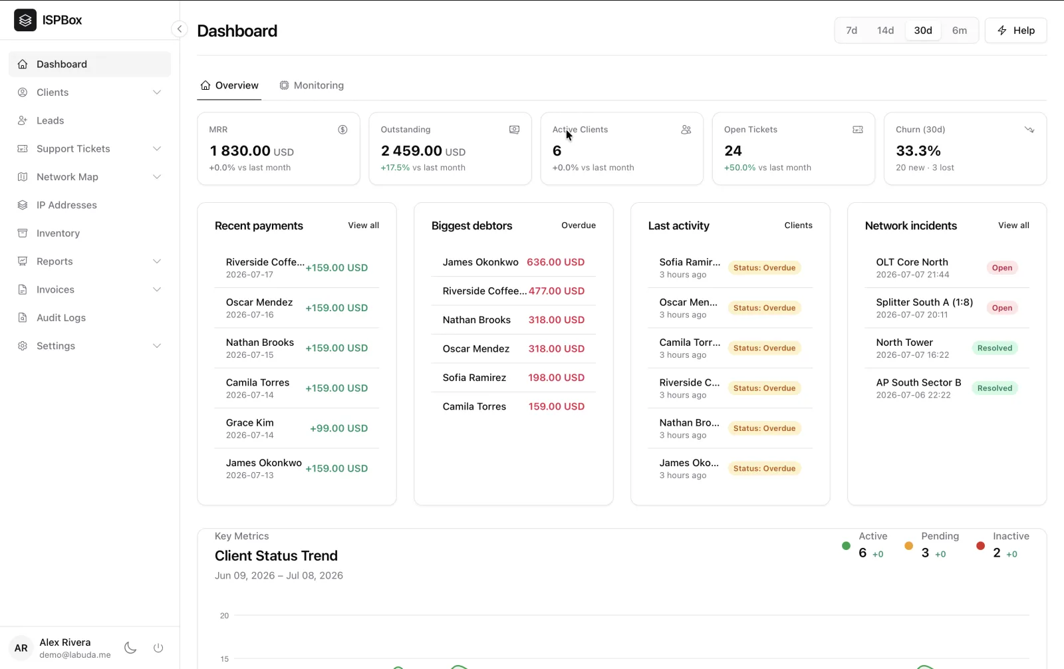Click View all in Recent payments
The width and height of the screenshot is (1064, 669).
[363, 225]
